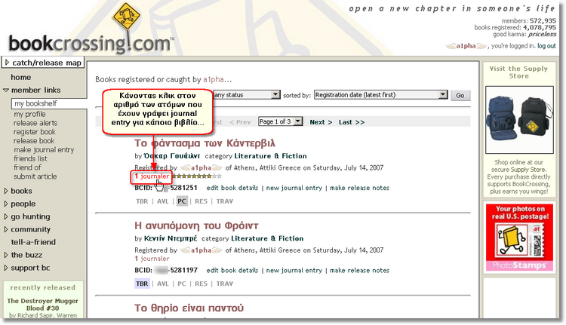Screen dimensions: 566x325
Task: Click the bookcrossing.com site wordmark
Action: click(x=91, y=42)
